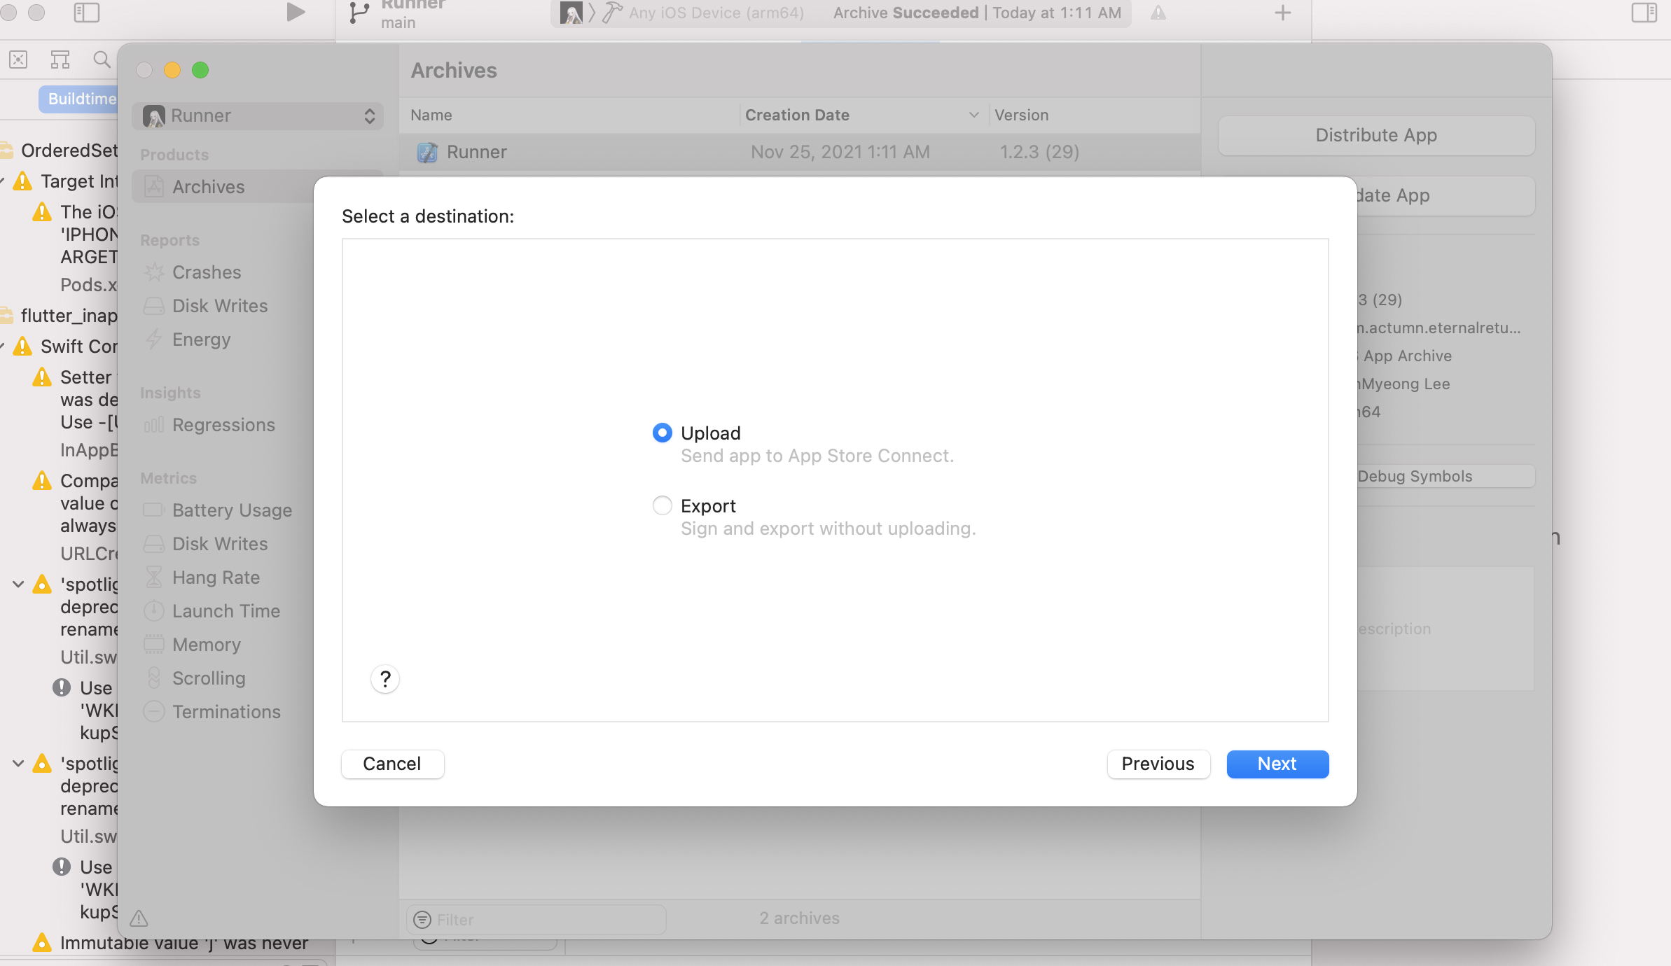Open Battery Usage metrics item

(x=232, y=510)
